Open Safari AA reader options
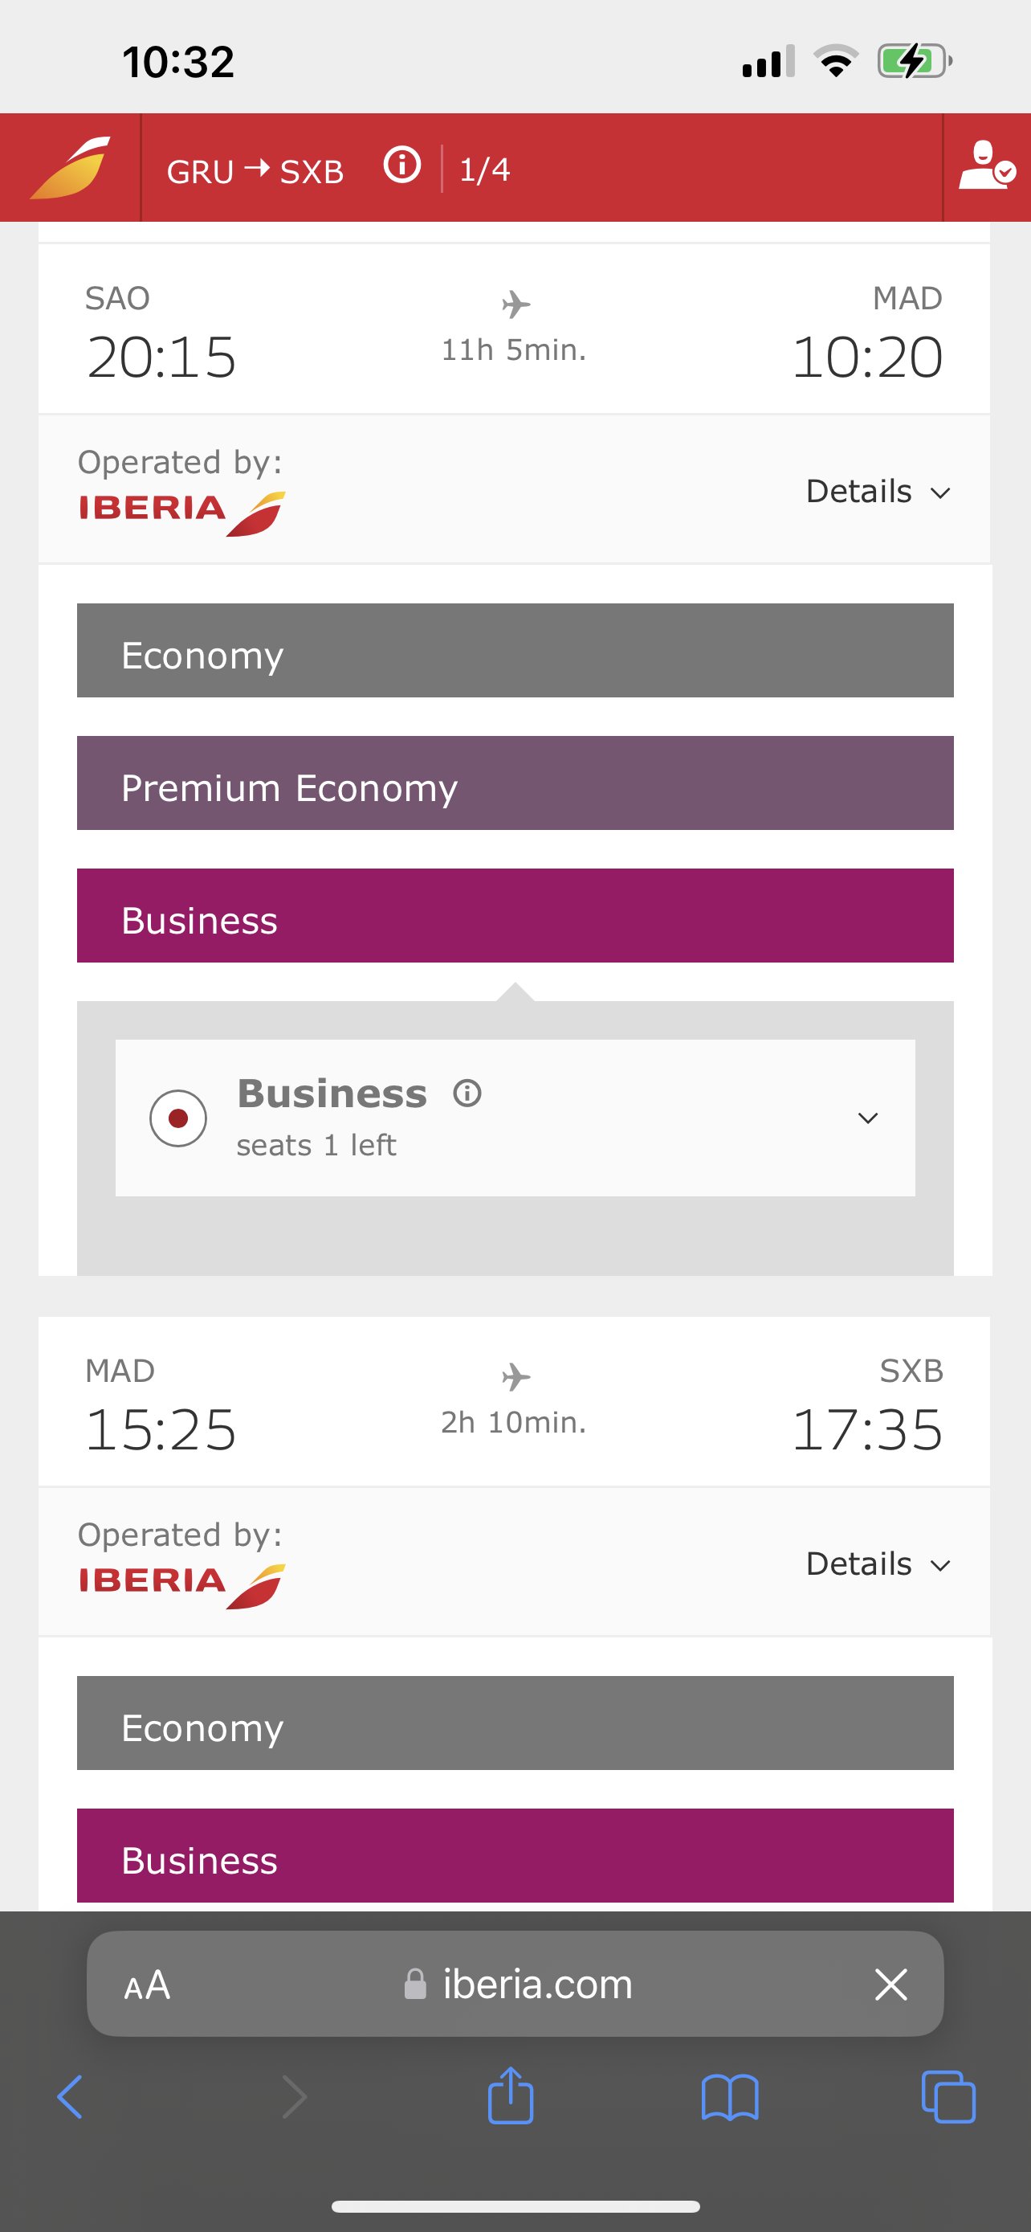Image resolution: width=1031 pixels, height=2232 pixels. 147,1985
